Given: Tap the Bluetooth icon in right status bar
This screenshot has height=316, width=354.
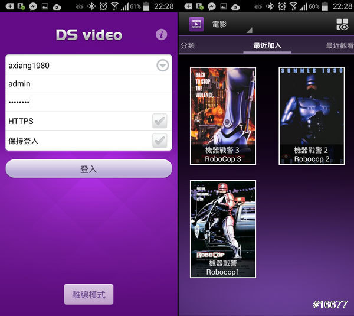Looking at the screenshot, I should pos(270,6).
